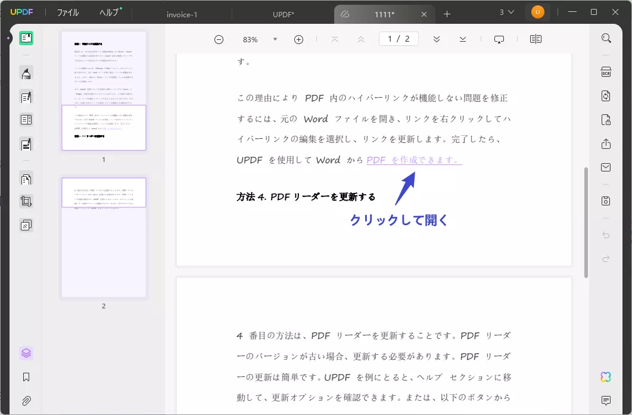Go to the next page
The height and width of the screenshot is (415, 632).
click(x=437, y=39)
